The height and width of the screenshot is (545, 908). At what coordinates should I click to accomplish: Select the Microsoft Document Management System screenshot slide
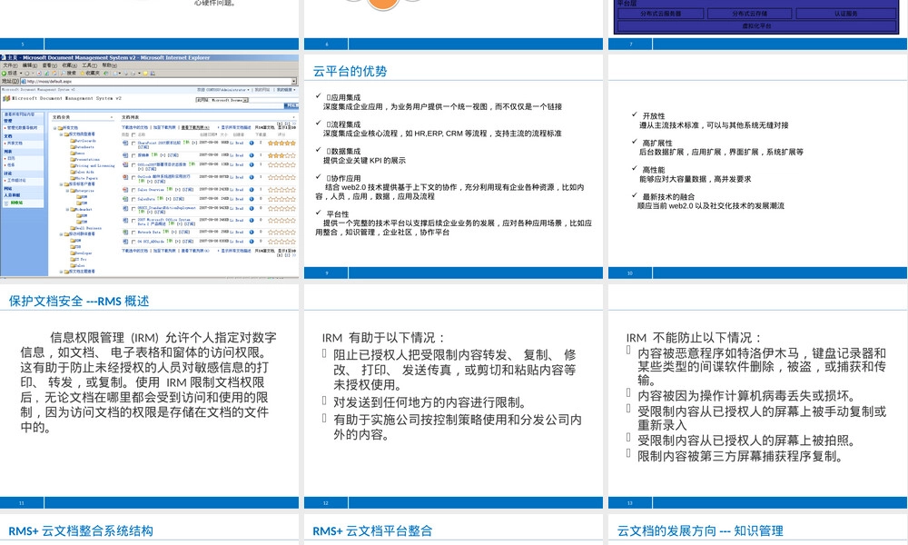tap(150, 166)
